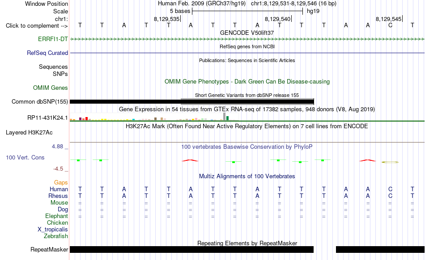This screenshot has height=260, width=425.
Task: Open the GENCODE V50lift37 track title
Action: [x=247, y=33]
